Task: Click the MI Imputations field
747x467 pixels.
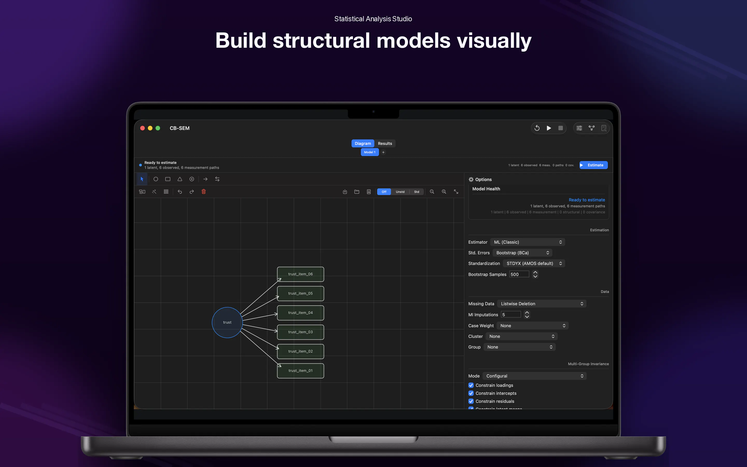Action: pyautogui.click(x=511, y=314)
